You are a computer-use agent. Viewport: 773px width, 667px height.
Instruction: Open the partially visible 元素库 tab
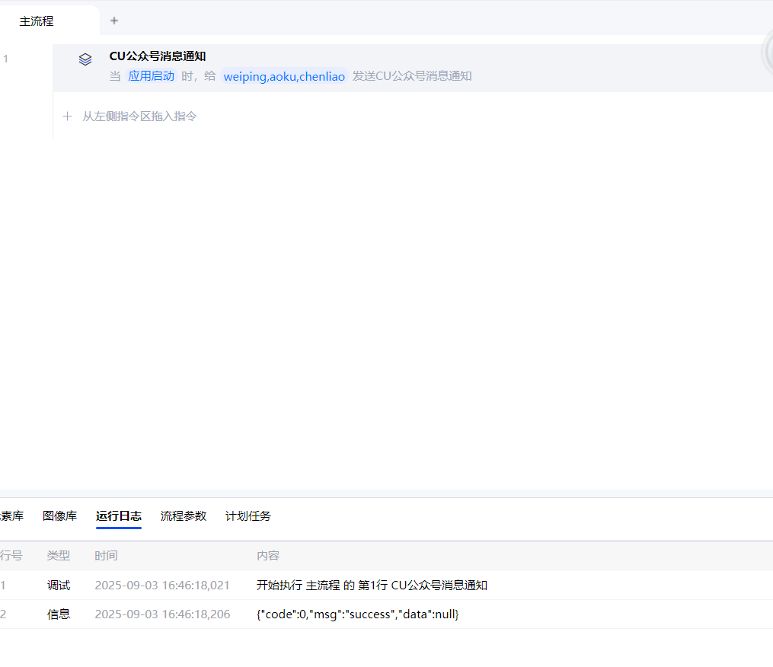(11, 516)
